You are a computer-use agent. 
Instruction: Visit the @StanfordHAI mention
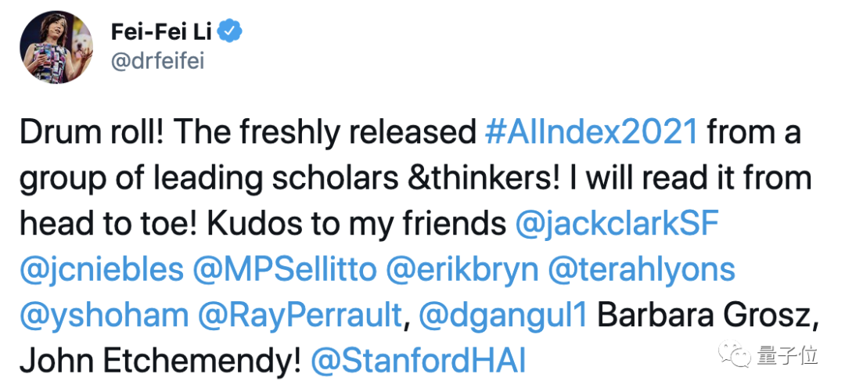click(419, 361)
